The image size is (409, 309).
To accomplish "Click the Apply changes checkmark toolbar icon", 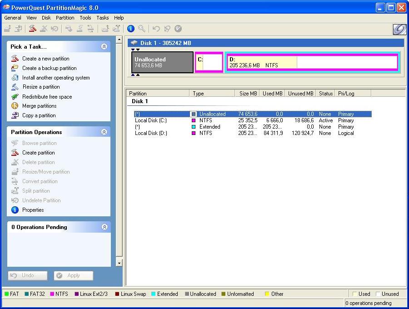I will pyautogui.click(x=178, y=29).
